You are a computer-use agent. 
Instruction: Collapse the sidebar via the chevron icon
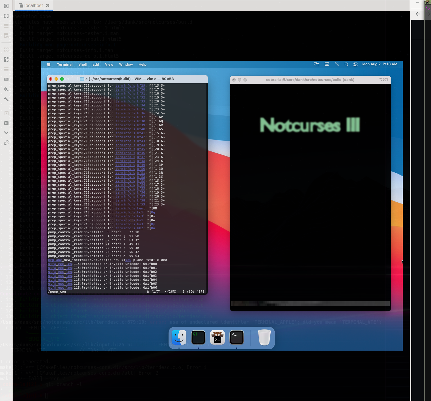pyautogui.click(x=6, y=132)
